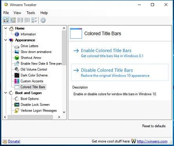Maximize the Winaero Tweaker window
This screenshot has height=146, width=174.
152,5
